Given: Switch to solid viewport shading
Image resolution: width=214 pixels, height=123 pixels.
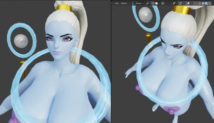Looking at the screenshot, I should 203,4.
